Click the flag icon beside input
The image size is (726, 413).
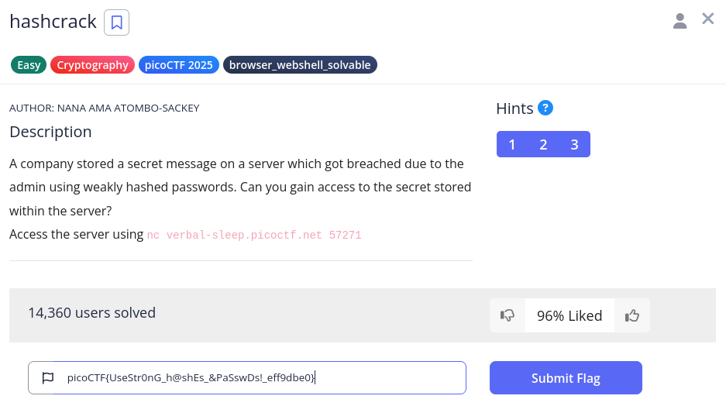48,378
